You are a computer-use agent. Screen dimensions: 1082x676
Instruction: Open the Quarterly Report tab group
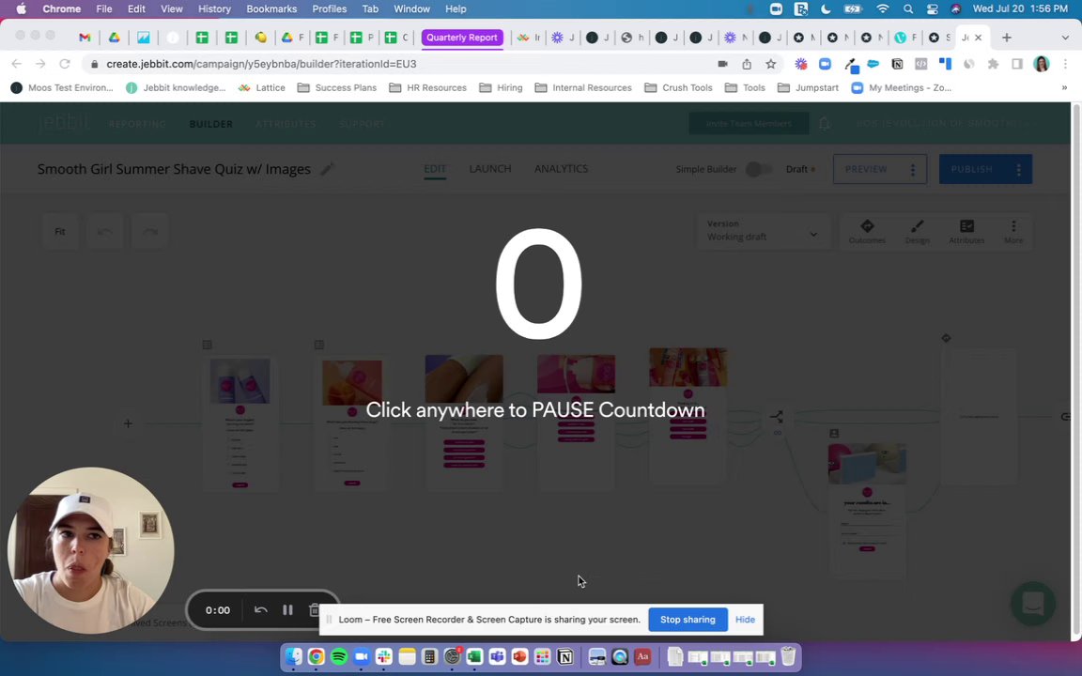(462, 38)
